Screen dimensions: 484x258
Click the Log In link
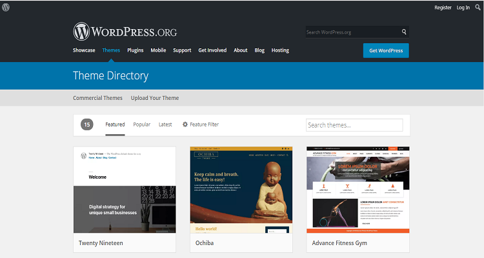coord(463,8)
